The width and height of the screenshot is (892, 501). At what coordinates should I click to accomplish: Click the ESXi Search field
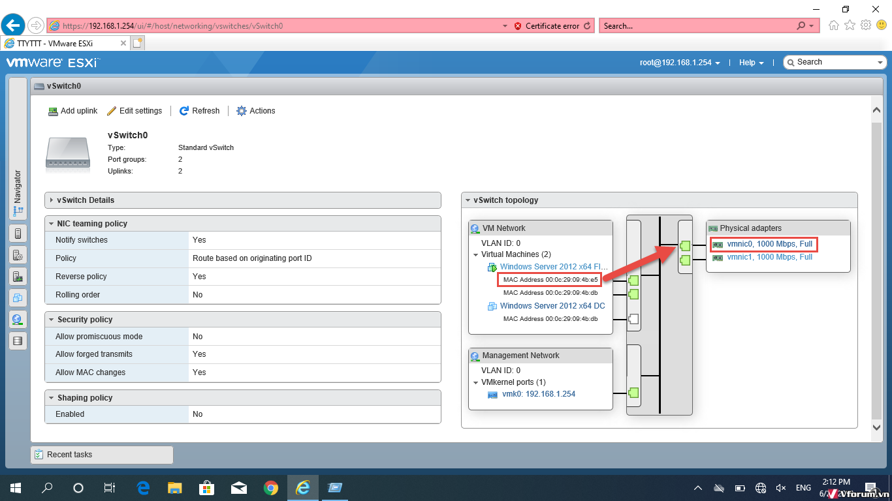point(835,62)
